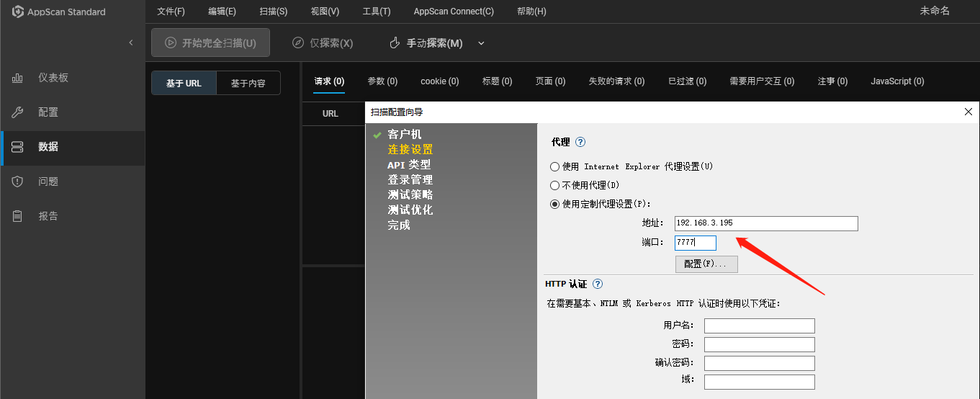Click the 配置(F)... button

click(706, 264)
